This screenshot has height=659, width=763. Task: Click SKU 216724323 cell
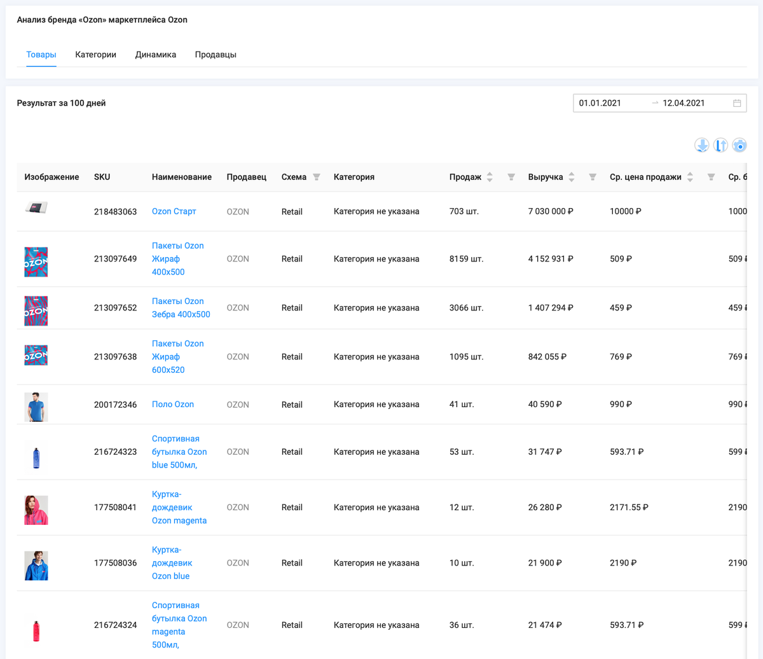pyautogui.click(x=115, y=452)
